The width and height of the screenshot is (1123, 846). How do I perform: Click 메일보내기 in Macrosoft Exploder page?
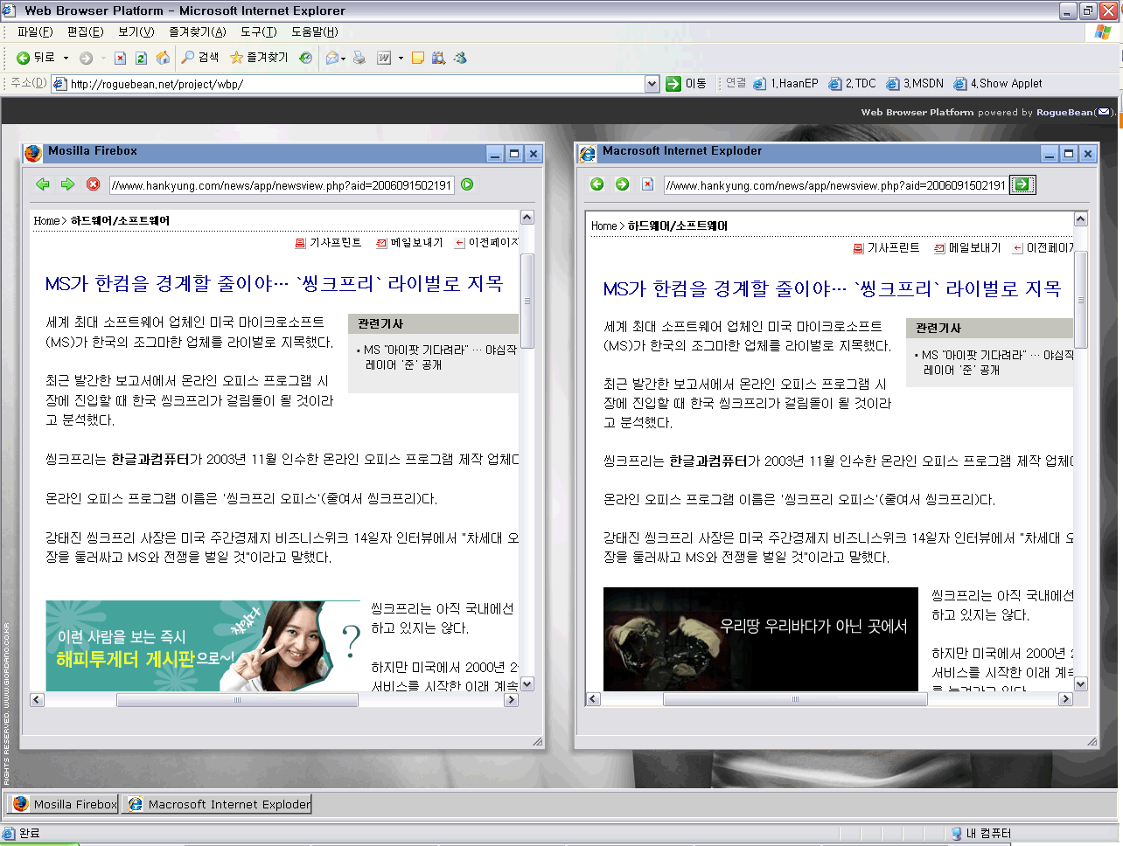967,248
